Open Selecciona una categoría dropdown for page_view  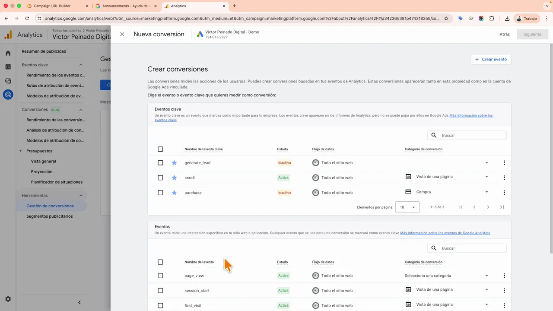(447, 276)
